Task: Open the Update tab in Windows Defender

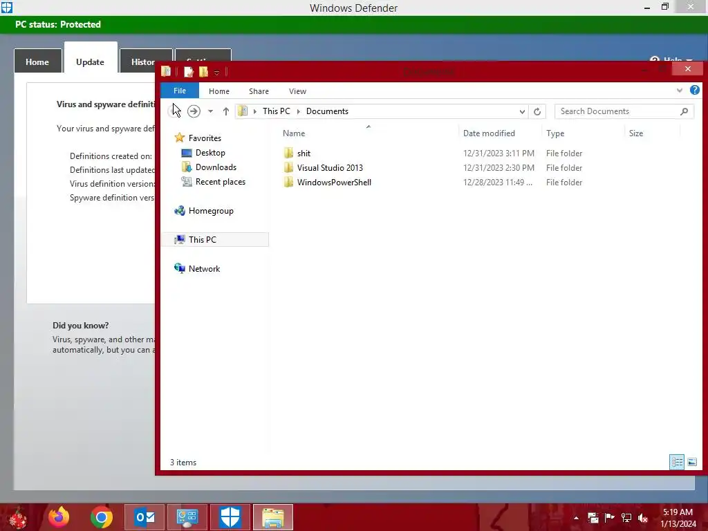Action: [x=91, y=62]
